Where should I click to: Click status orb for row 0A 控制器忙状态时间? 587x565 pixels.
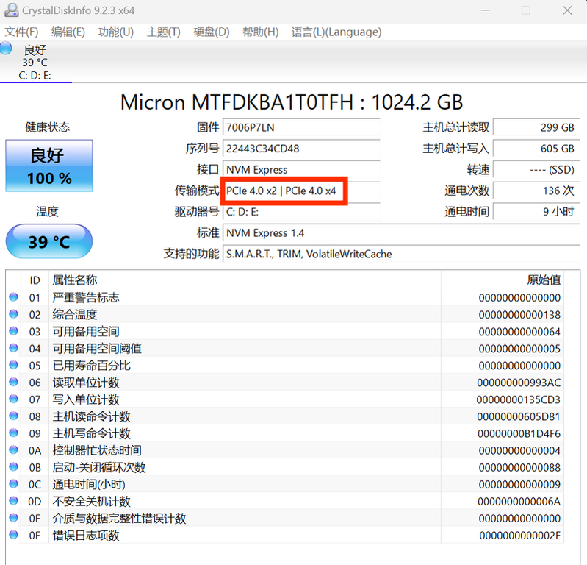click(x=13, y=449)
